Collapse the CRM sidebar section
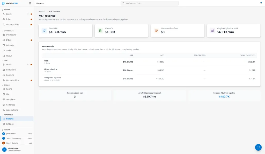 click(5, 61)
